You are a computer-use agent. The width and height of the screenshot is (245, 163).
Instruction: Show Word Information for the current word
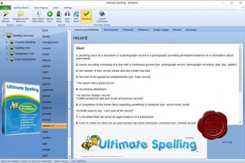38,17
